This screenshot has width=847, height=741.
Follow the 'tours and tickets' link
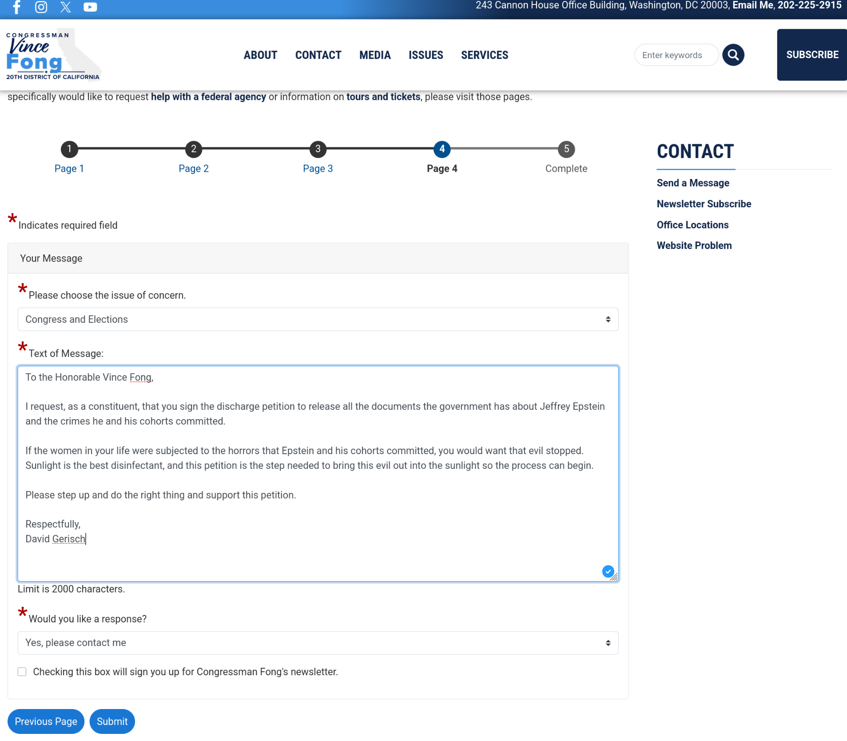[383, 97]
